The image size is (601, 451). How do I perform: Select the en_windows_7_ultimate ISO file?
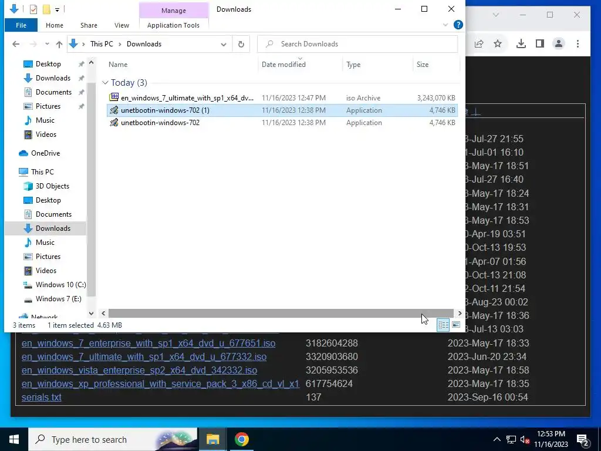click(x=282, y=98)
